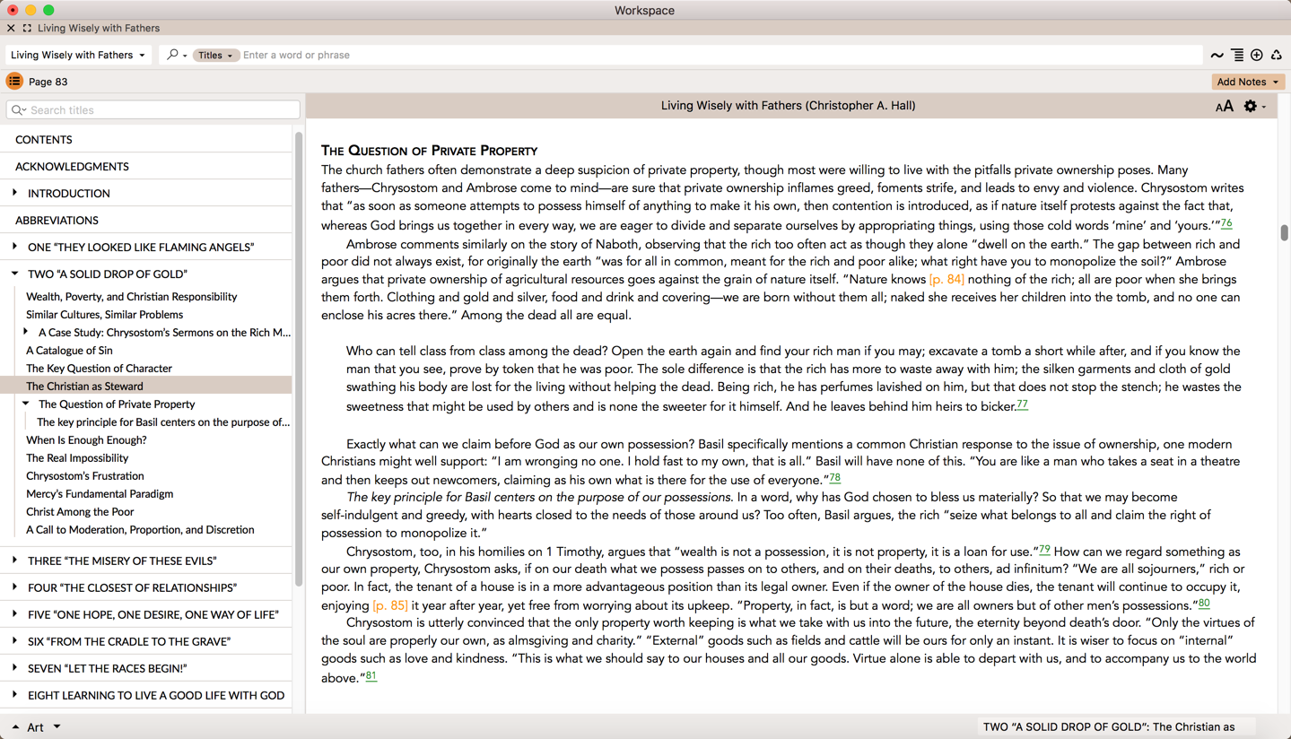Expand SEVEN "Let the Races Begin!"
The image size is (1291, 739).
click(x=14, y=668)
